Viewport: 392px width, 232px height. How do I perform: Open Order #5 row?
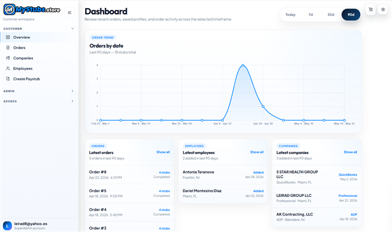129,193
